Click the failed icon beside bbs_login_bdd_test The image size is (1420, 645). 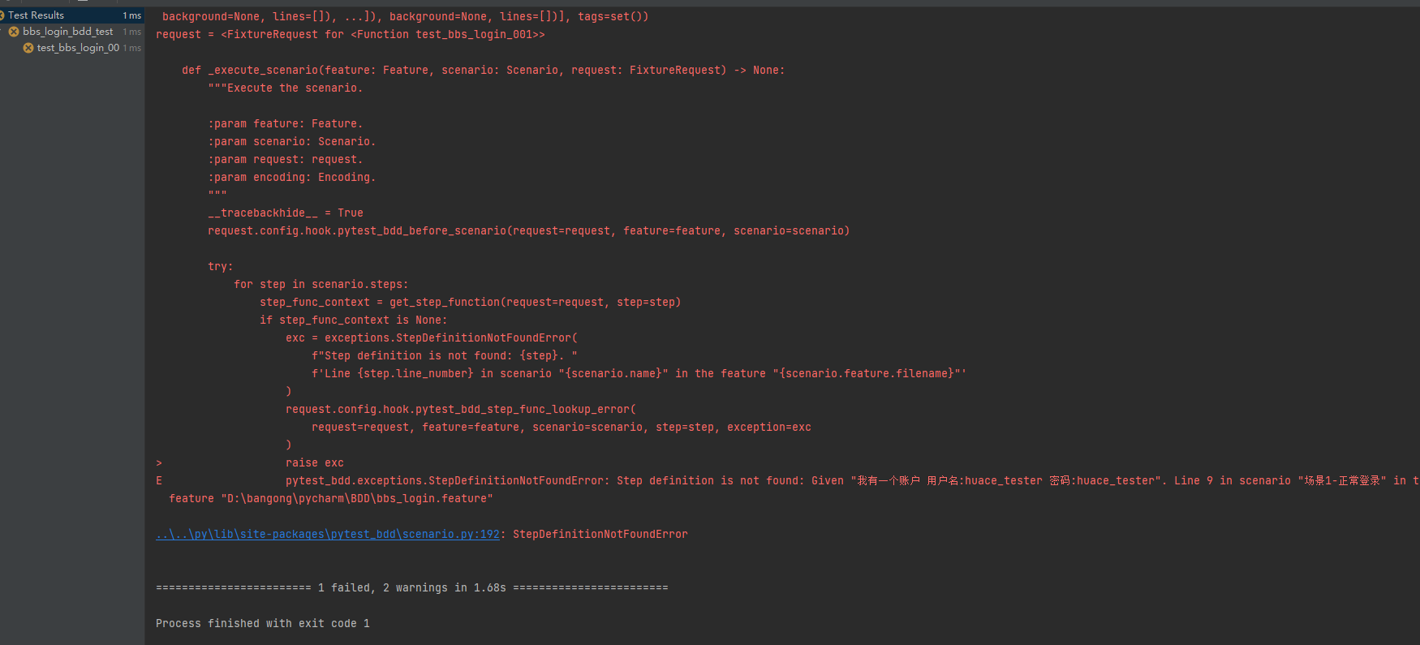(x=14, y=32)
